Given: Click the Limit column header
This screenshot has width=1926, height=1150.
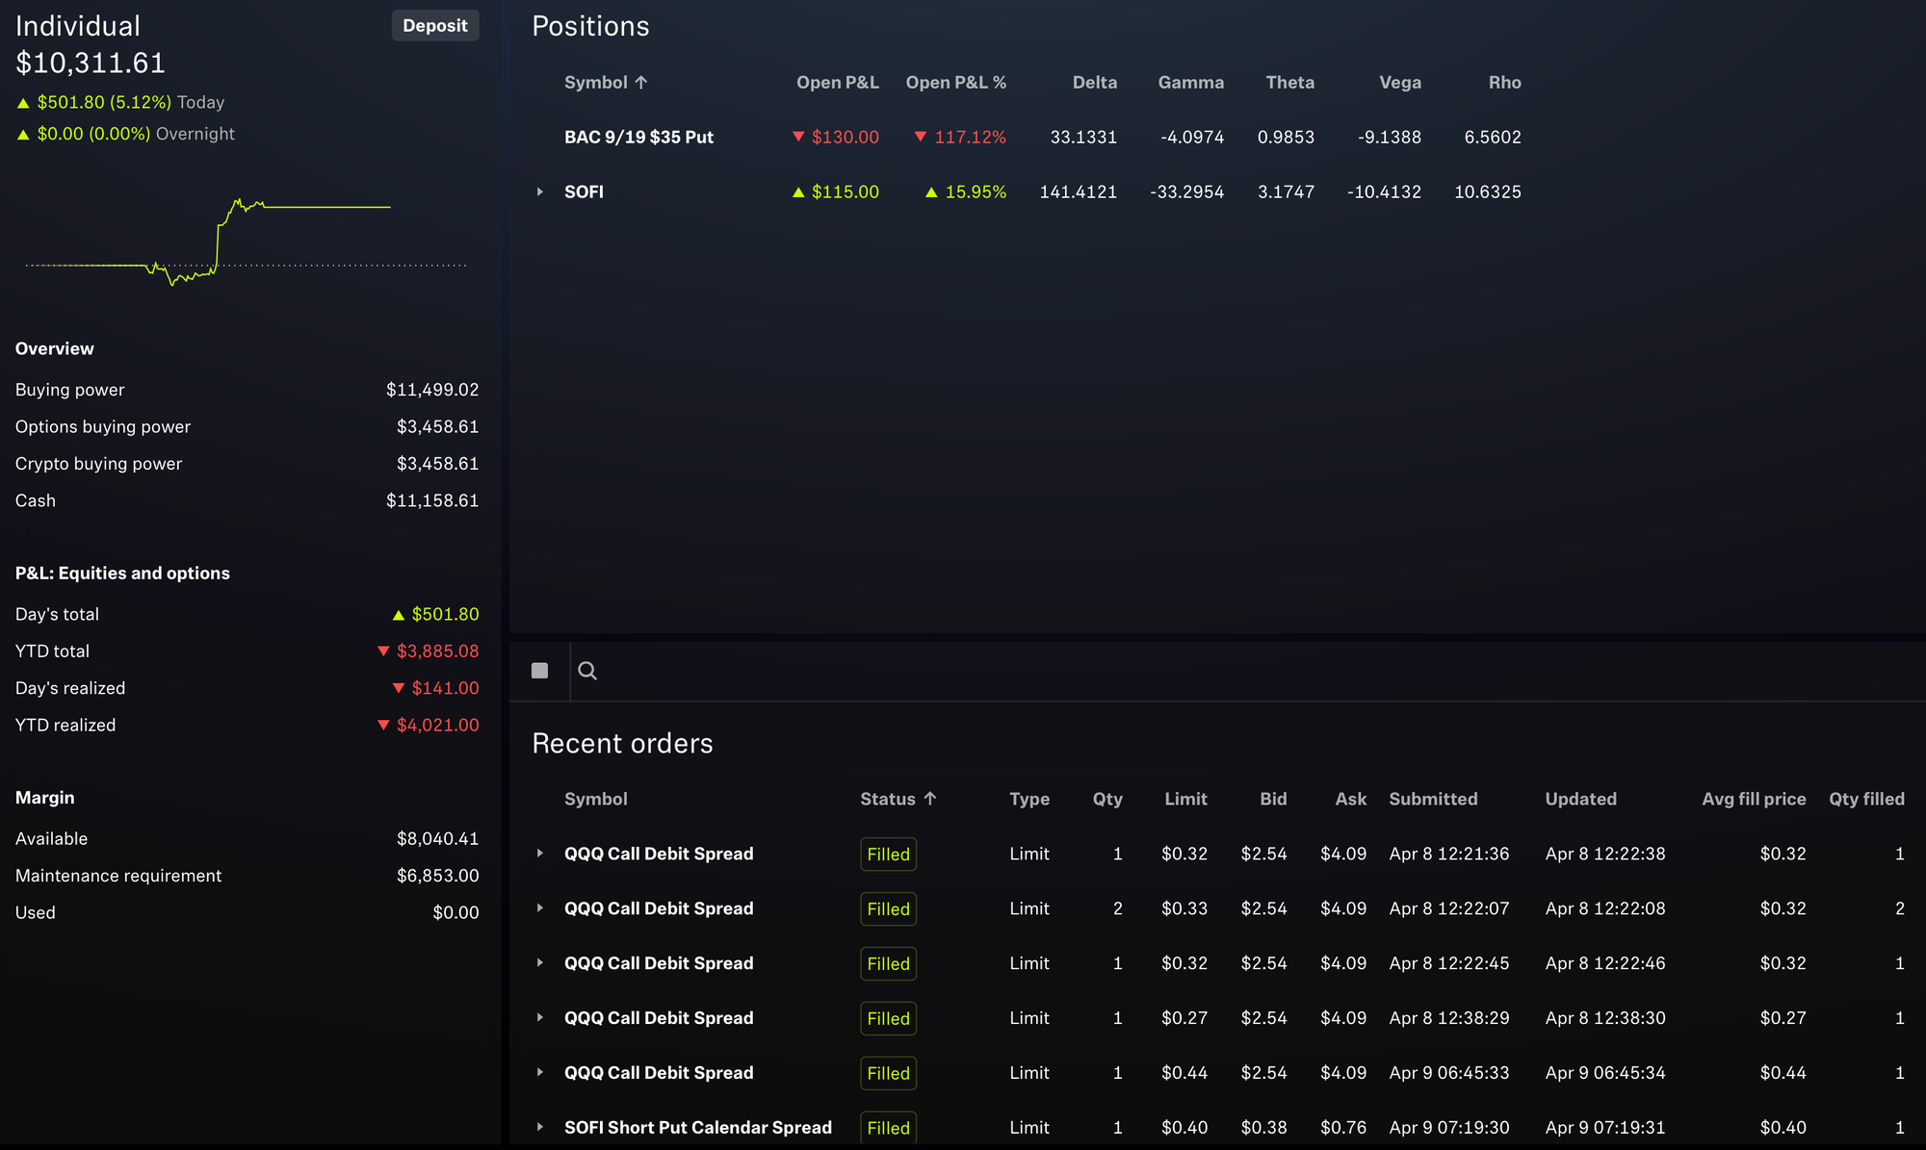Looking at the screenshot, I should point(1185,799).
